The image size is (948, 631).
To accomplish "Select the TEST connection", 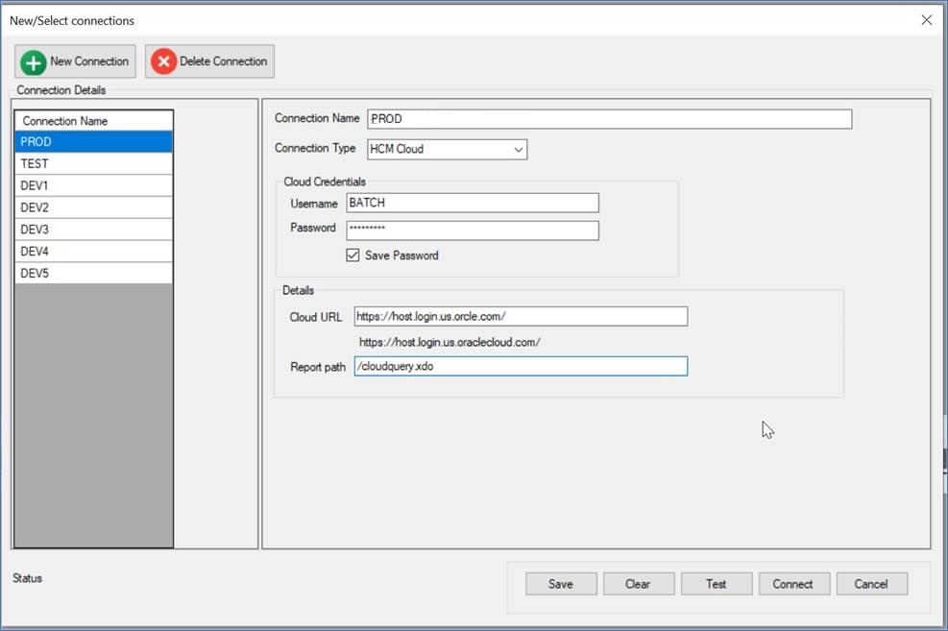I will (93, 164).
